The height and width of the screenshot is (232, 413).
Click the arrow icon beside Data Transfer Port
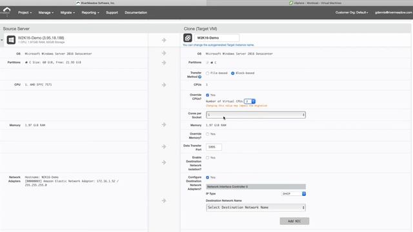click(164, 146)
